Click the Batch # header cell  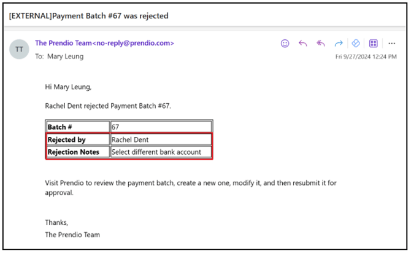tap(78, 127)
